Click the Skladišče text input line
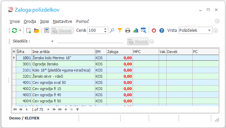The width and height of the screenshot is (226, 128). click(x=91, y=41)
